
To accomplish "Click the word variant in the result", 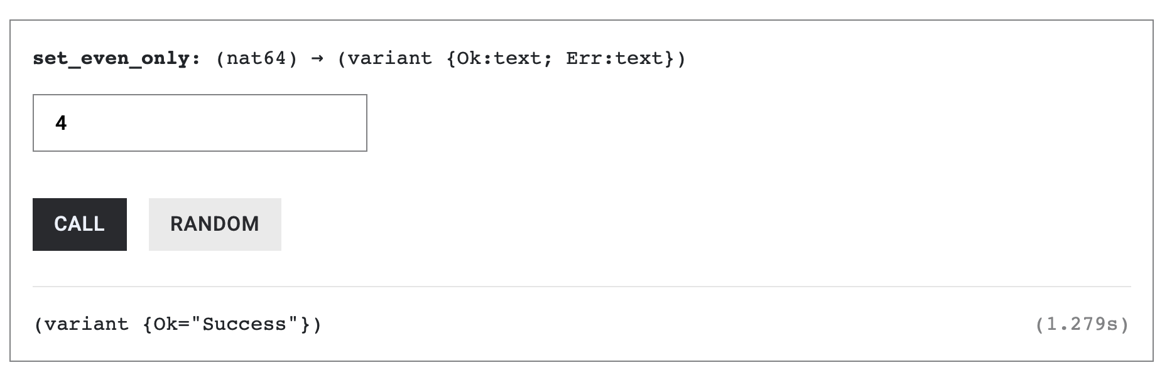I will (x=87, y=325).
